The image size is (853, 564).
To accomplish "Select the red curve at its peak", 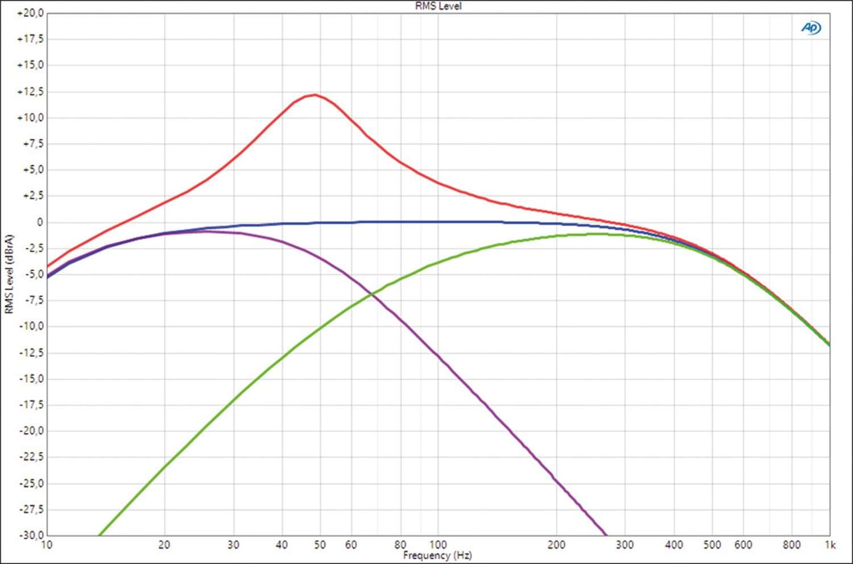I will (314, 95).
